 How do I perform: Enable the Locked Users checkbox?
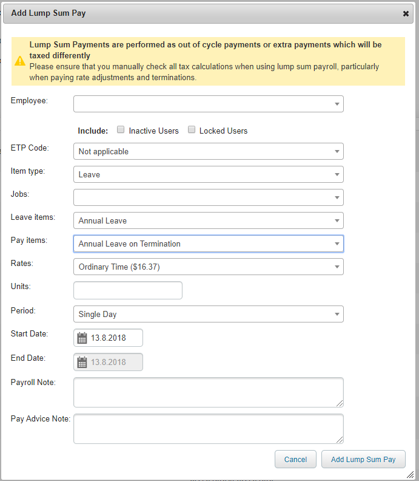(192, 130)
